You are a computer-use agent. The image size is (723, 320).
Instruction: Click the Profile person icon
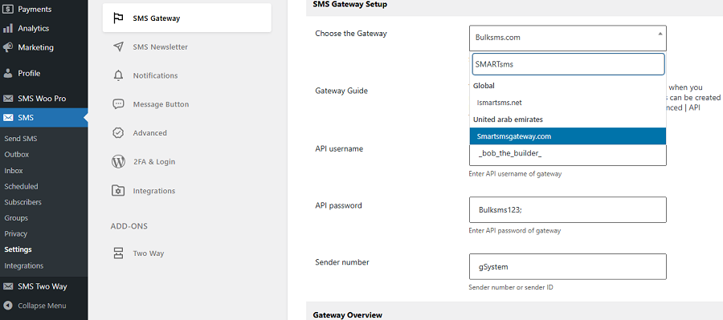coord(8,73)
